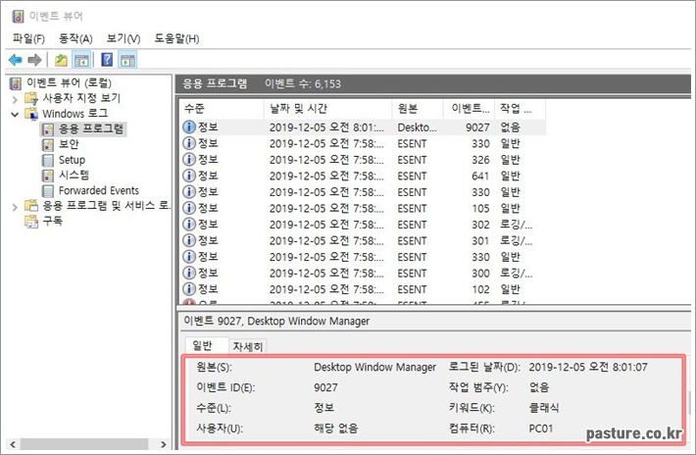
Task: Sort events by 수준 column header
Action: pos(194,108)
